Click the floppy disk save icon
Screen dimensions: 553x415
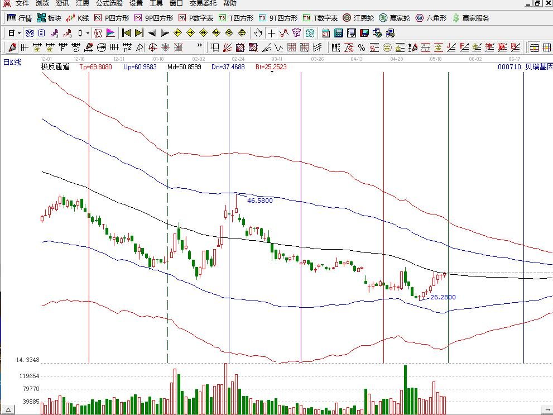pos(364,33)
